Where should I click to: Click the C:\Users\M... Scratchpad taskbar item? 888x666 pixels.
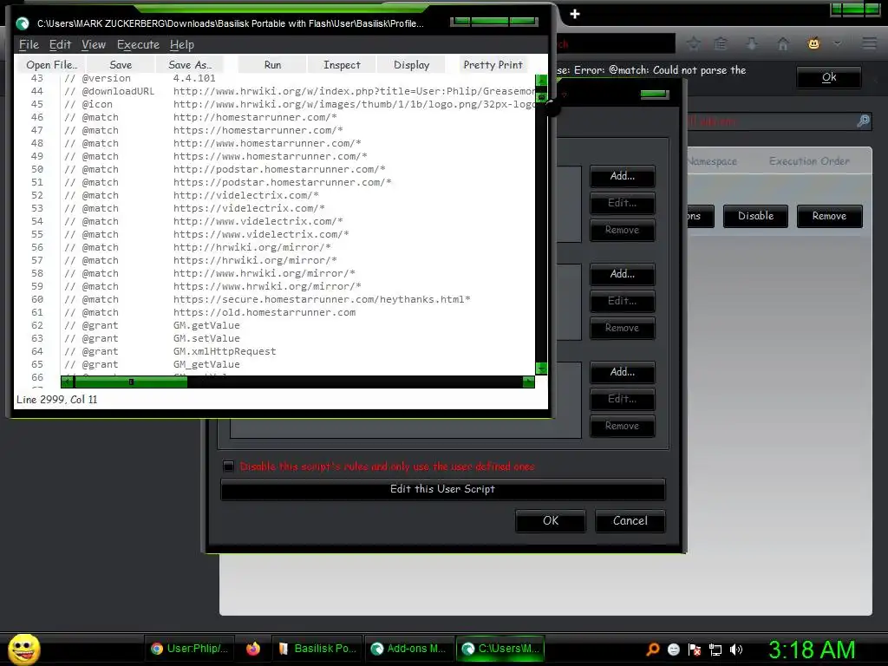click(x=500, y=649)
